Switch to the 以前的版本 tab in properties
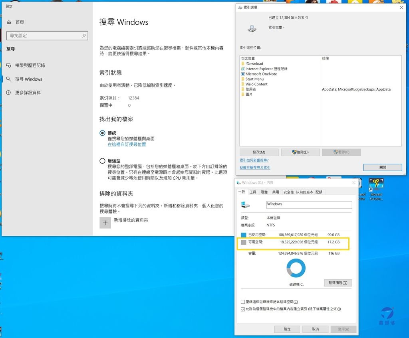This screenshot has height=338, width=409. [x=304, y=192]
